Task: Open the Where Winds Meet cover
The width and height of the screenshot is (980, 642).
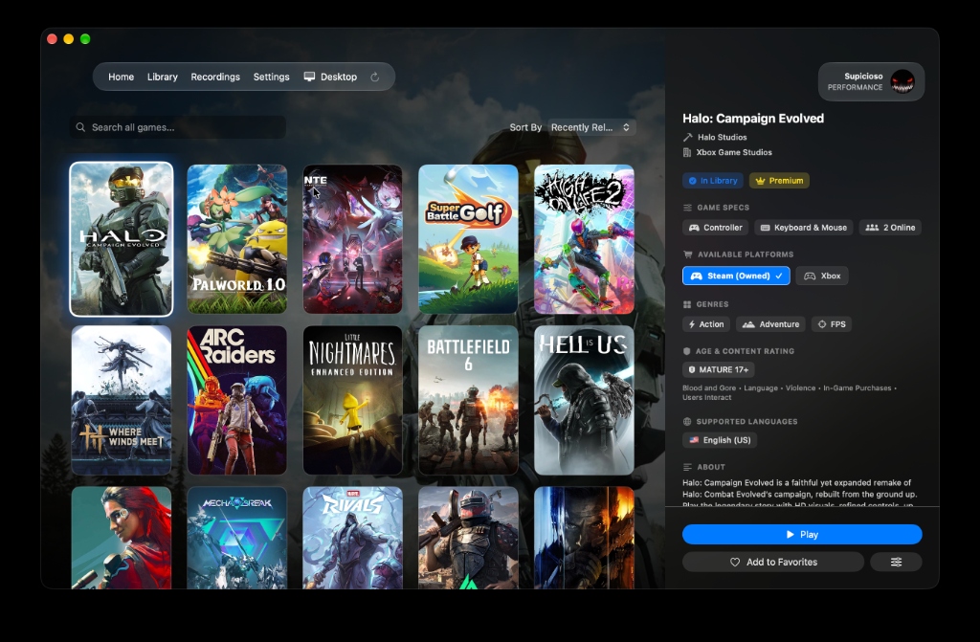Action: pos(122,400)
